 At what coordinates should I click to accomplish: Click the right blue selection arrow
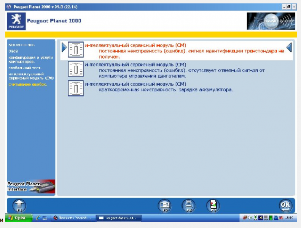pyautogui.click(x=289, y=47)
